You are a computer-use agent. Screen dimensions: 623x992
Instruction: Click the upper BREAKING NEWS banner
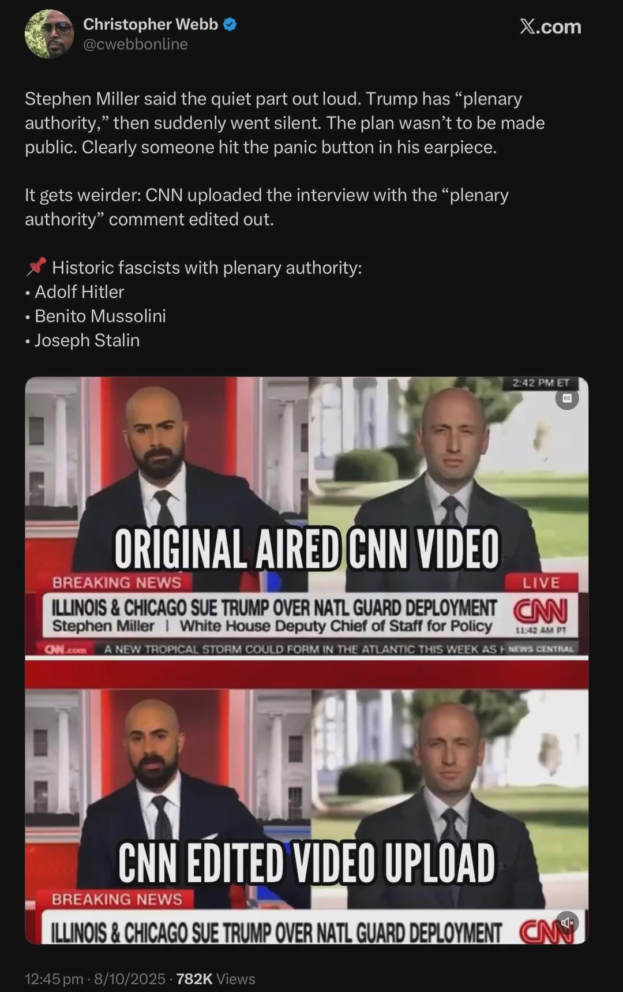(117, 583)
